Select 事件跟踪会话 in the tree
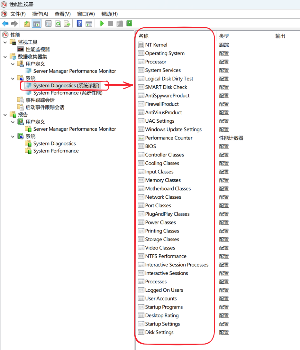 pos(40,100)
